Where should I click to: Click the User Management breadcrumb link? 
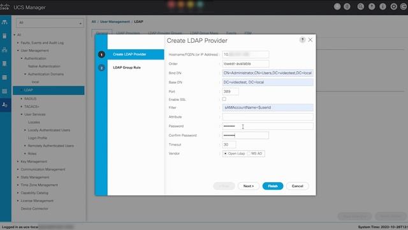click(115, 22)
